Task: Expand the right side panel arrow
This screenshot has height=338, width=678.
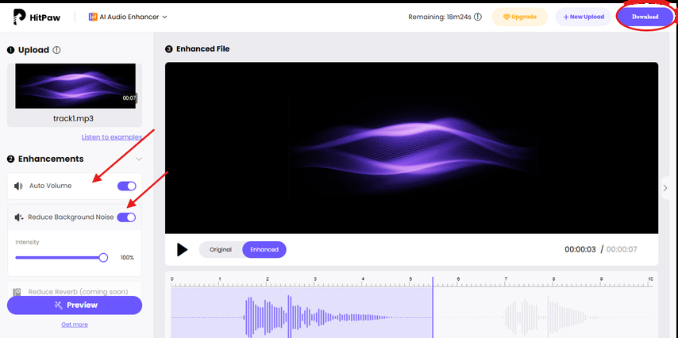Action: point(665,187)
